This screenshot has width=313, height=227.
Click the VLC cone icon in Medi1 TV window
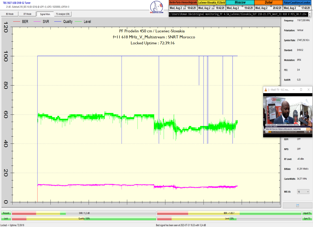[266, 89]
